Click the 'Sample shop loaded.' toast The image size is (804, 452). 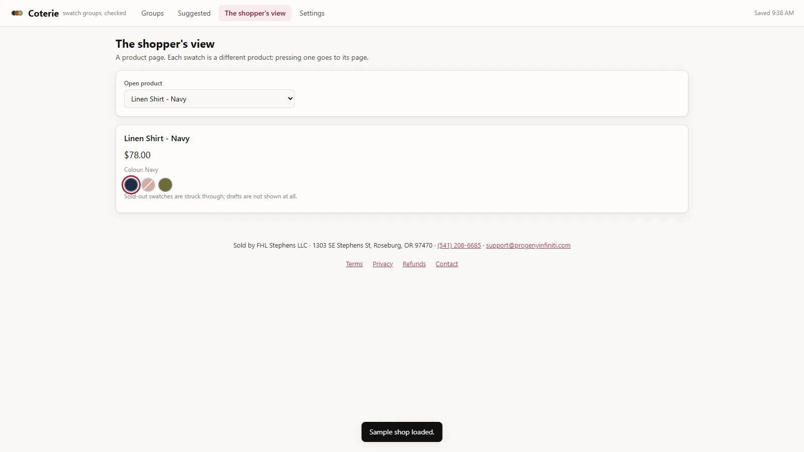point(402,432)
